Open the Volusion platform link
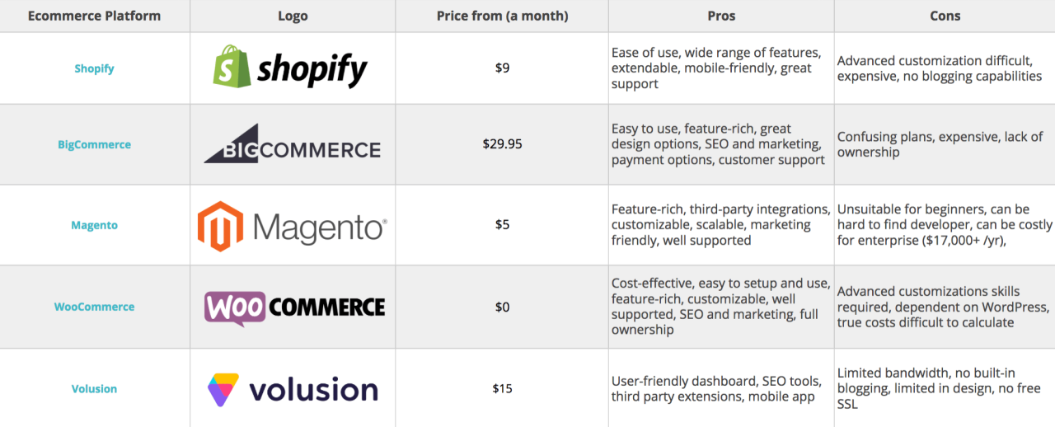 pos(94,388)
